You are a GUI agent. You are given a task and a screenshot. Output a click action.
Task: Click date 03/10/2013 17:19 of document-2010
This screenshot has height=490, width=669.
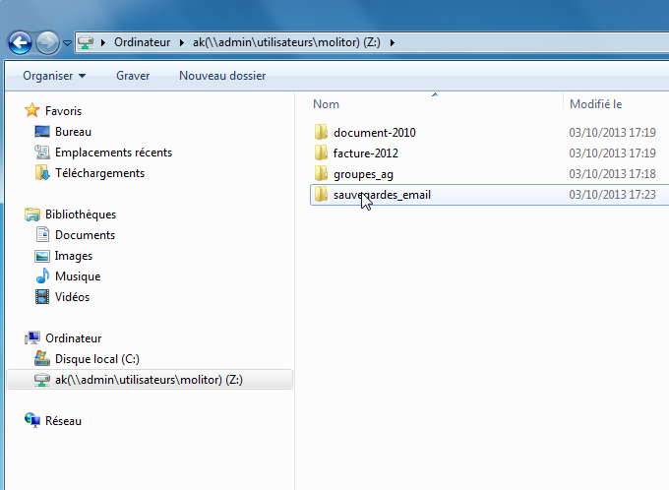612,132
